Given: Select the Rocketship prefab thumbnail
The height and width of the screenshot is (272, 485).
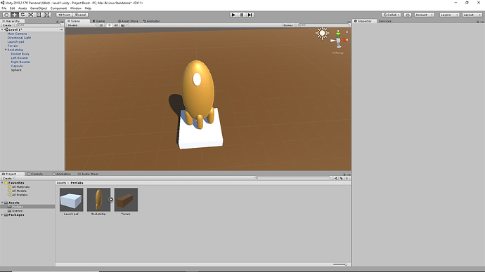Looking at the screenshot, I should pyautogui.click(x=98, y=200).
